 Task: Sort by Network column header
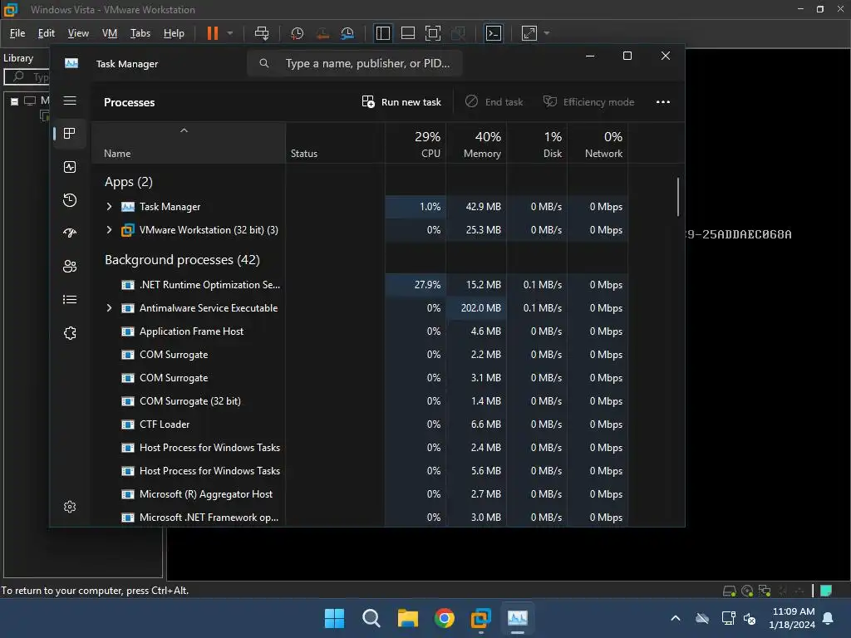(x=598, y=143)
